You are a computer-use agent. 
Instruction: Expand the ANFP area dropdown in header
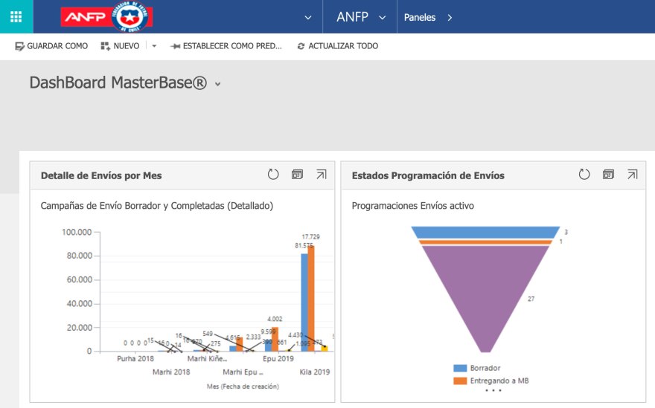383,17
